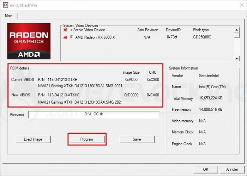Click the Load Image button
247x176 pixels.
point(33,139)
